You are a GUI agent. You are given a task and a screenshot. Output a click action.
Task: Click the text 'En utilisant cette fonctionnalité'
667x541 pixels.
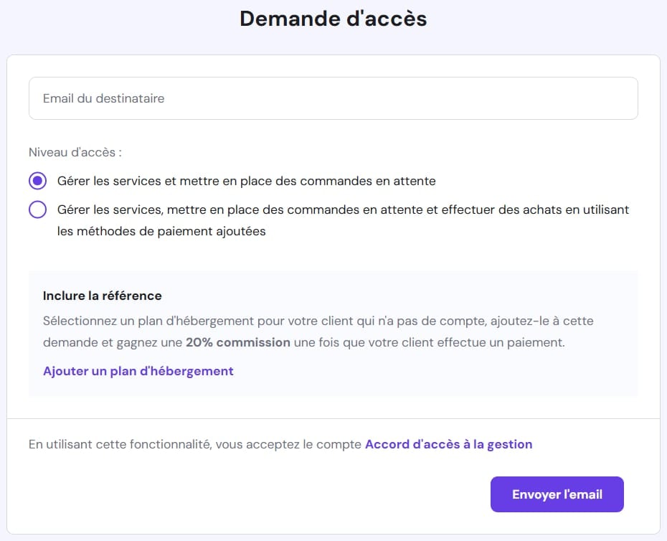(x=120, y=444)
